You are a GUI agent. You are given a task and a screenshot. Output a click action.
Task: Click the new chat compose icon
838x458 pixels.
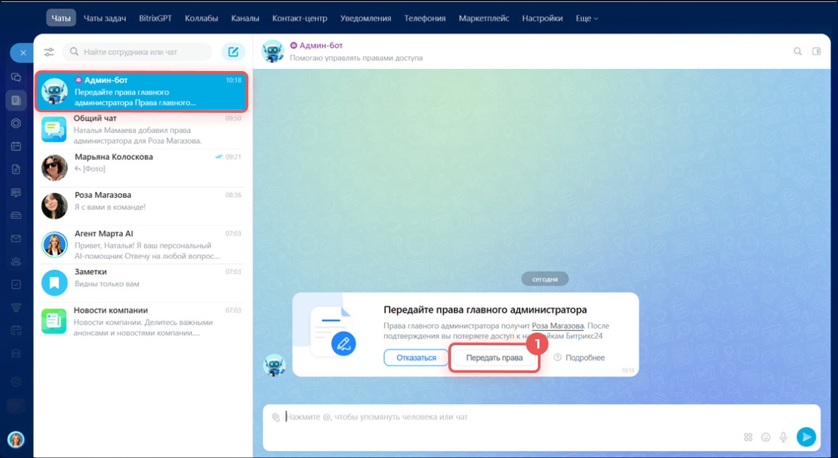(x=232, y=52)
